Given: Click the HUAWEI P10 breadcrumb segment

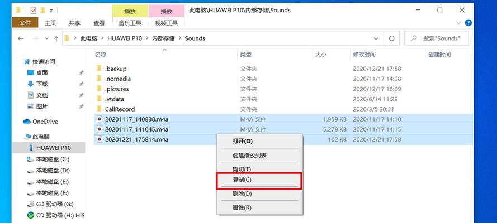Looking at the screenshot, I should [124, 38].
